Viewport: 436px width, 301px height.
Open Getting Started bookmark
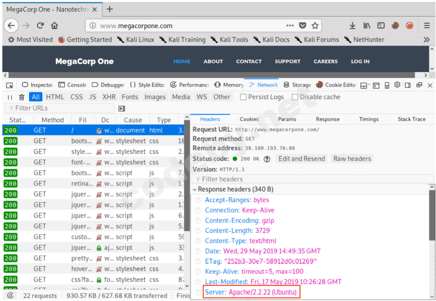[x=85, y=40]
